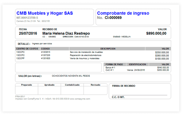Image resolution: width=183 pixels, height=117 pixels.
Task: Click the Comprobante de ingreso title
Action: point(123,13)
